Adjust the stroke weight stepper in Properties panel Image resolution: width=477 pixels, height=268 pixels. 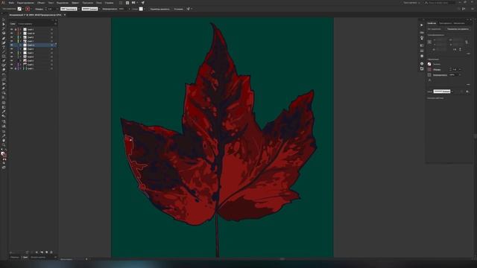[x=450, y=69]
